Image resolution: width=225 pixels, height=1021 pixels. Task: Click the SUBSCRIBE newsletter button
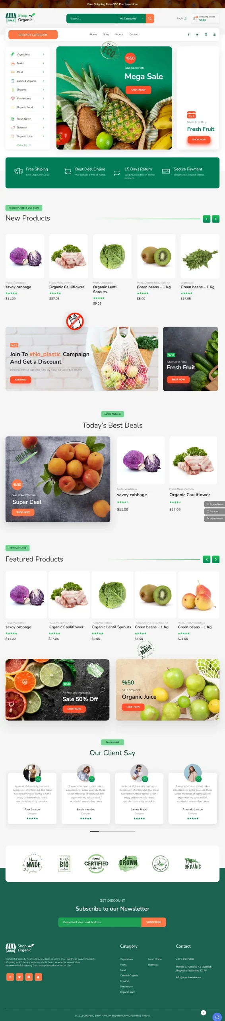tap(153, 922)
